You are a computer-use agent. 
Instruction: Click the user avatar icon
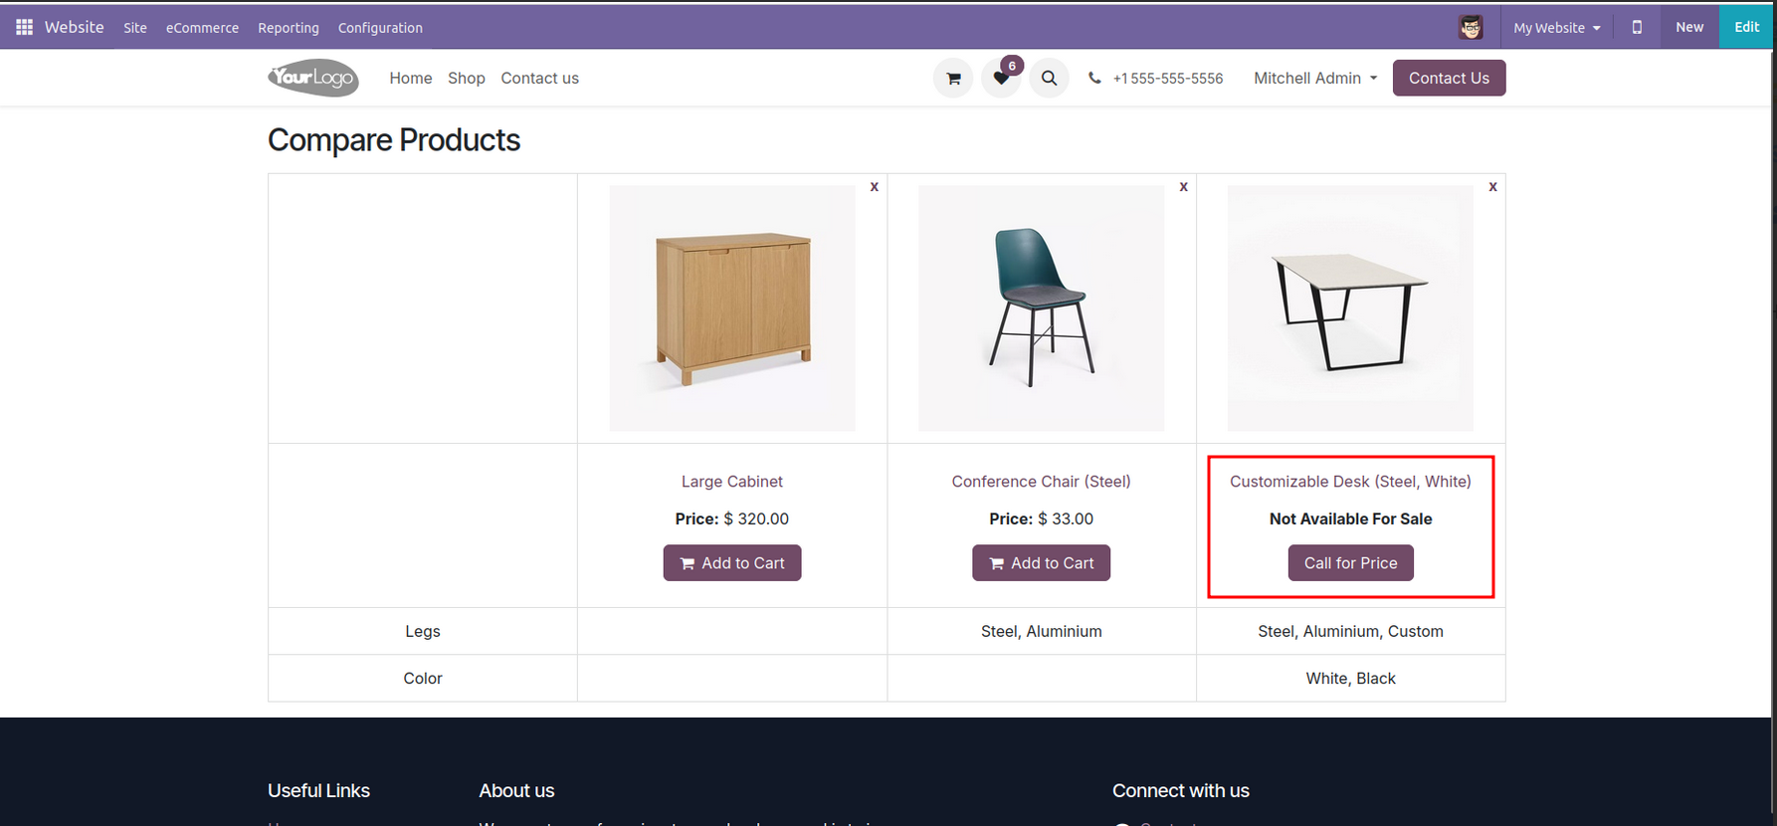pyautogui.click(x=1471, y=27)
